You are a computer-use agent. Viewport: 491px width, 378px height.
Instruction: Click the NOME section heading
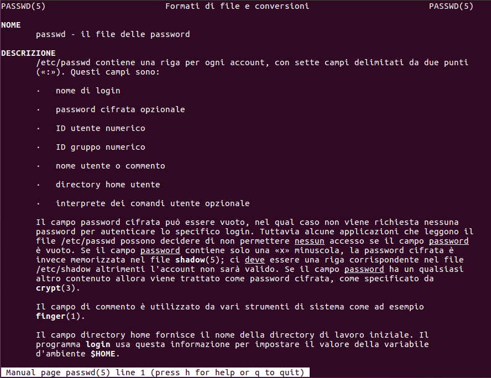[x=11, y=25]
